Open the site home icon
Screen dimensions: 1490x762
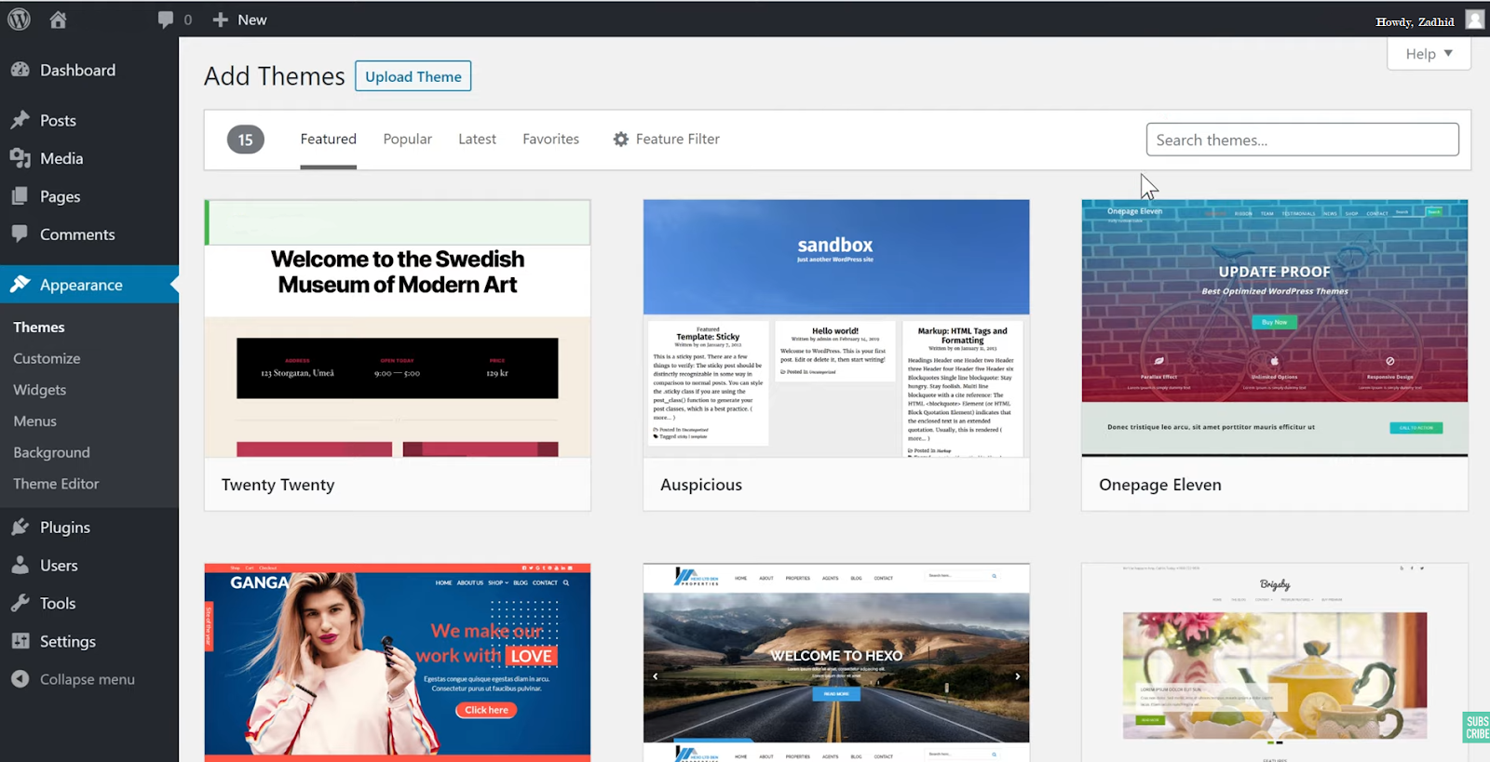click(58, 20)
